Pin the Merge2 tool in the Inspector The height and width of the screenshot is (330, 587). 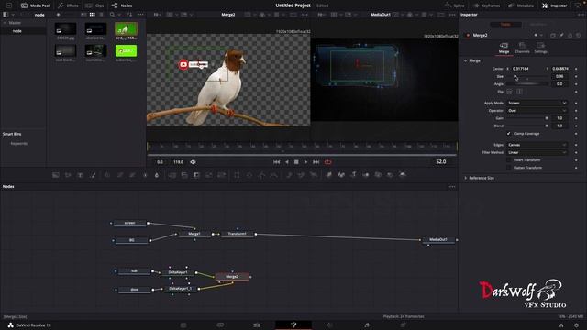[561, 35]
